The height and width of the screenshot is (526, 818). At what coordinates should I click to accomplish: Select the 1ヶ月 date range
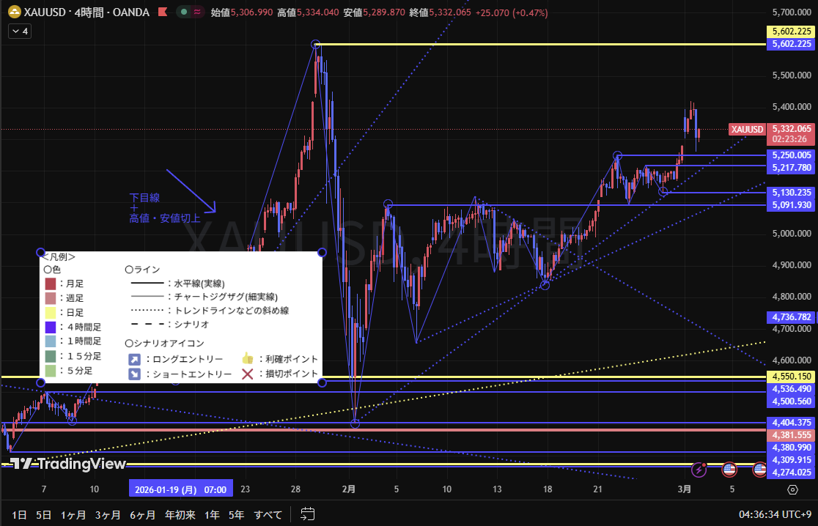73,515
